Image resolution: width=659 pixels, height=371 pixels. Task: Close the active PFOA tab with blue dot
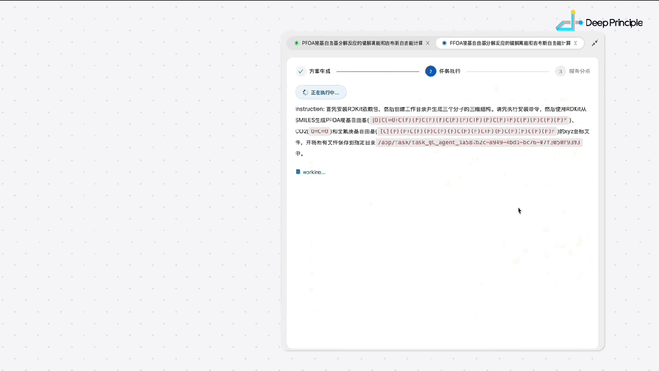coord(575,43)
